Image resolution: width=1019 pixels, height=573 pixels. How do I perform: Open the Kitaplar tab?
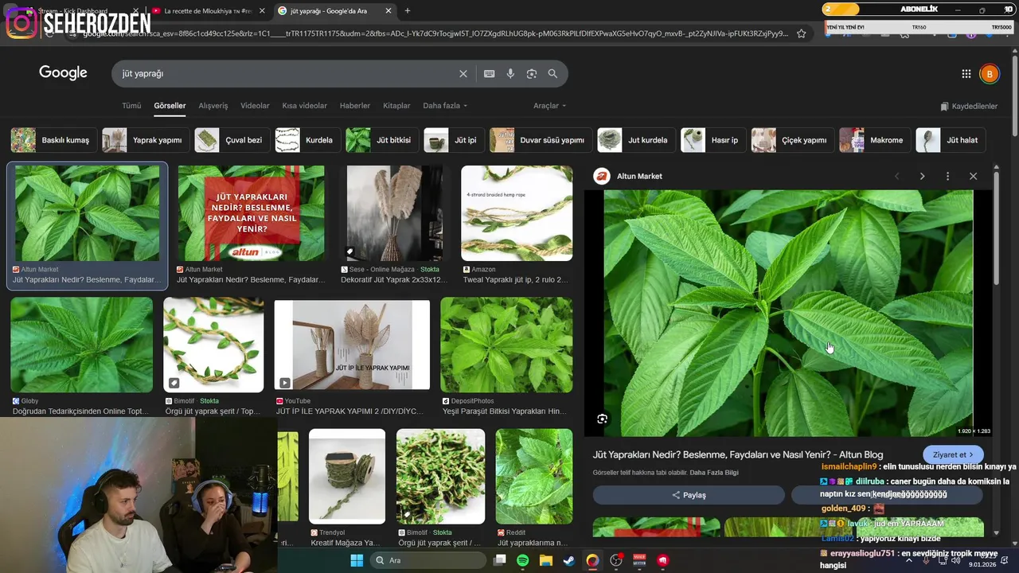[396, 106]
